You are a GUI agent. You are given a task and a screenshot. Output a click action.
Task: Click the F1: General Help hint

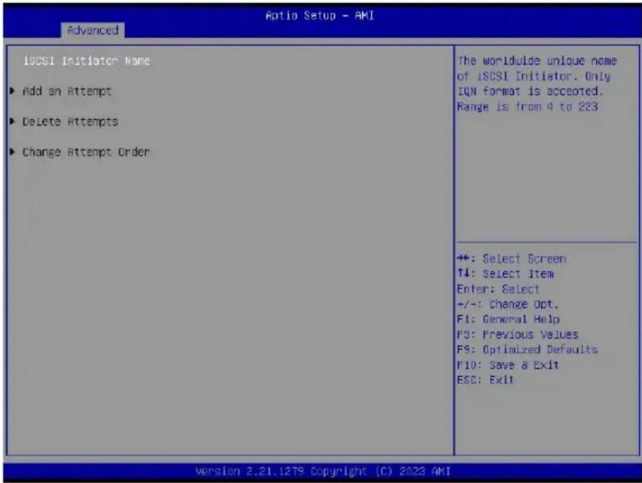[x=508, y=319]
